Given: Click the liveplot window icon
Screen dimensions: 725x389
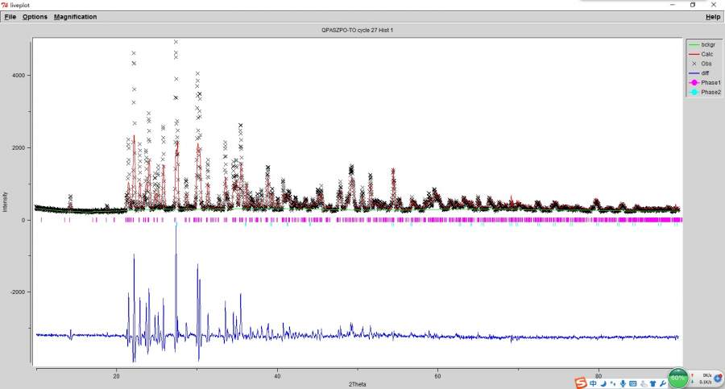Looking at the screenshot, I should click(x=5, y=5).
